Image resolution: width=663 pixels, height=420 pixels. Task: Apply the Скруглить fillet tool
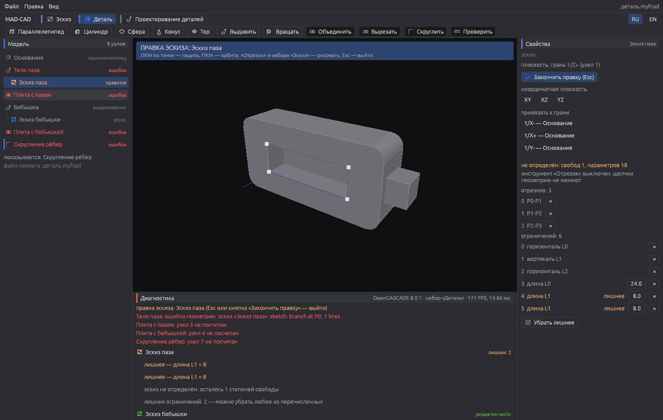[x=426, y=32]
